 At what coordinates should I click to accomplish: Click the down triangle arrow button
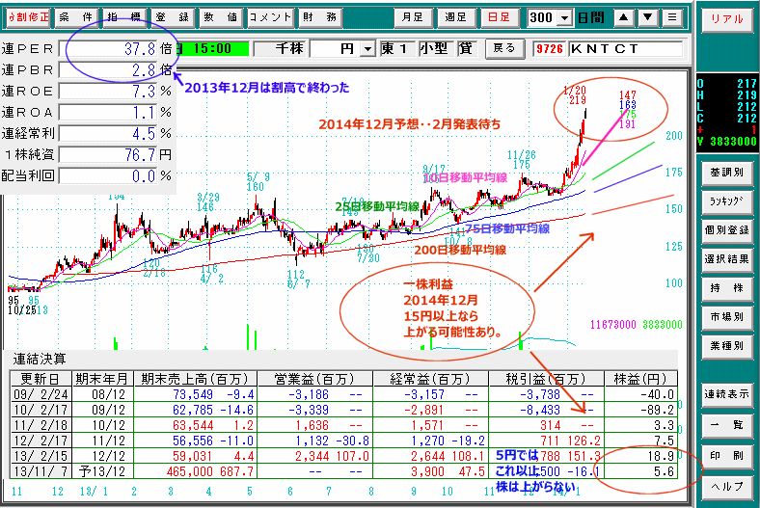(648, 18)
